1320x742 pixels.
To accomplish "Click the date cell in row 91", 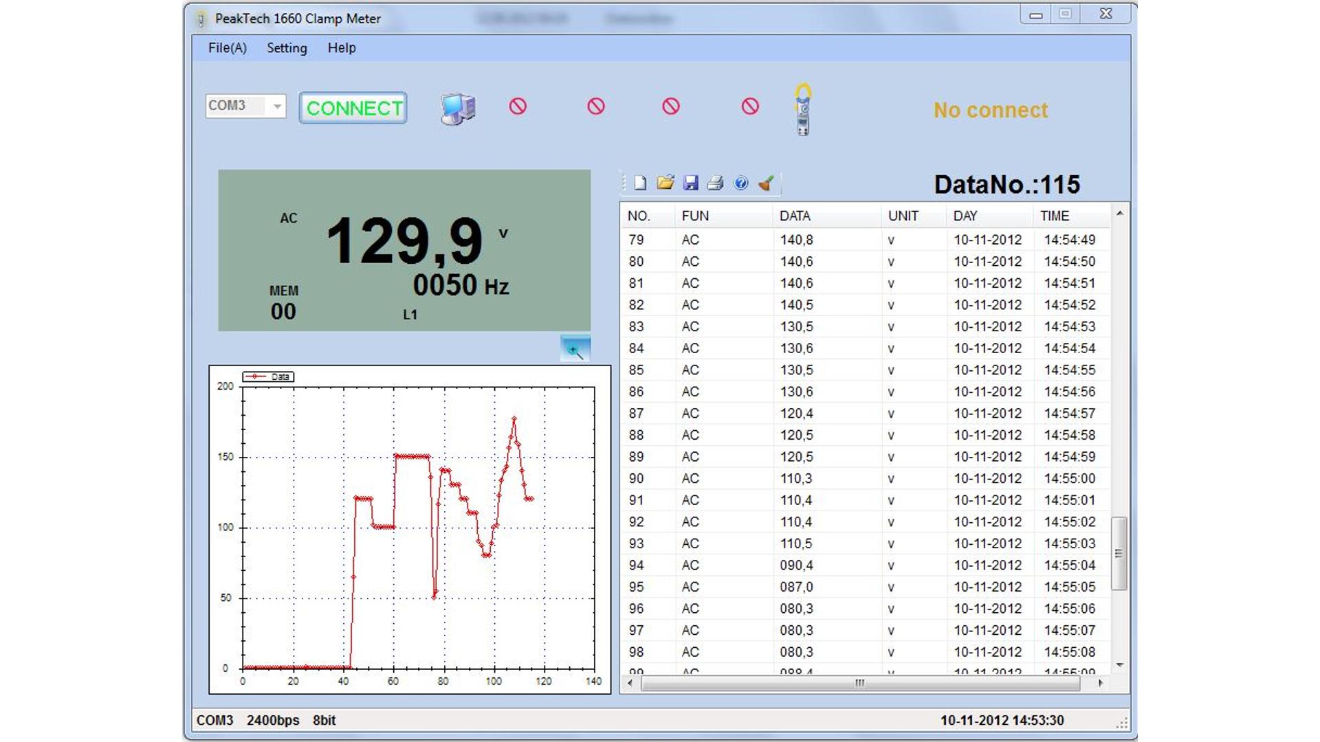I will pyautogui.click(x=987, y=500).
